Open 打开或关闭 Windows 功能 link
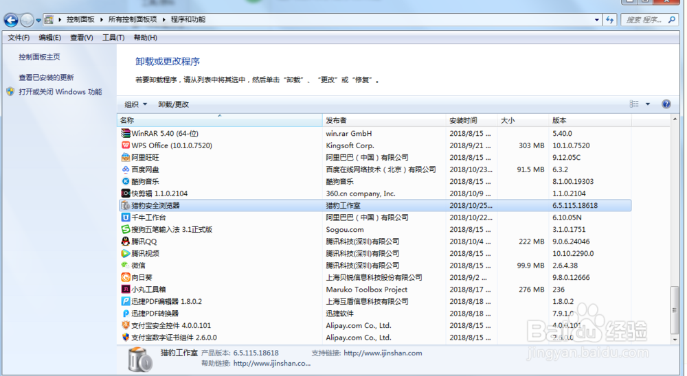Screen dimensions: 687x376 tap(60, 91)
